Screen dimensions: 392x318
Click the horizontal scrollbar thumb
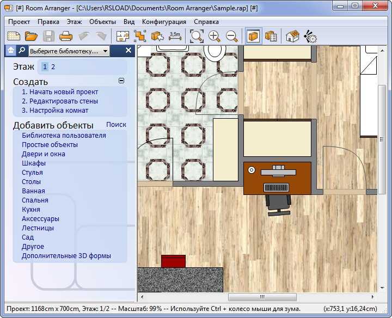[x=262, y=297]
